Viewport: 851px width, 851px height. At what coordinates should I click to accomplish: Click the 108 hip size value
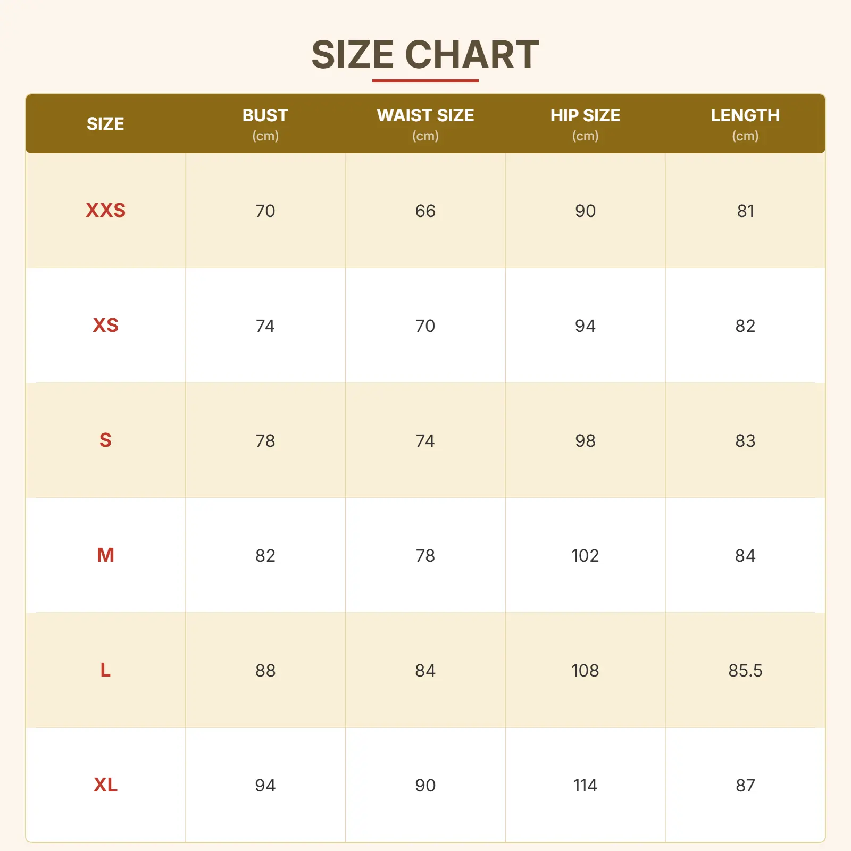(585, 671)
